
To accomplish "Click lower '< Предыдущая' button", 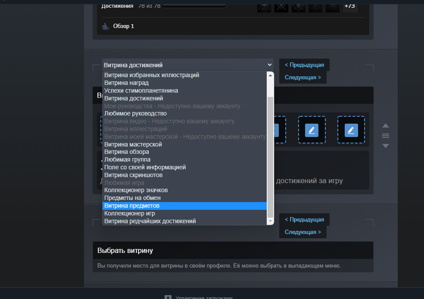I will point(304,220).
